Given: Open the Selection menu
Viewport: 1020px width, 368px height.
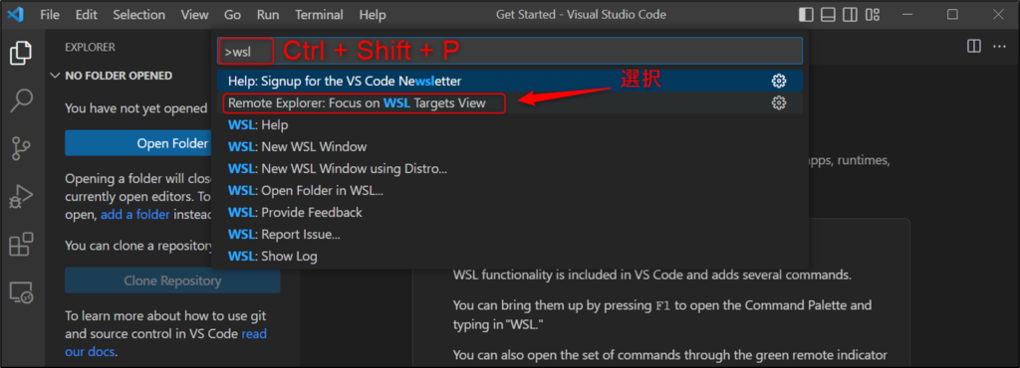Looking at the screenshot, I should pos(139,14).
